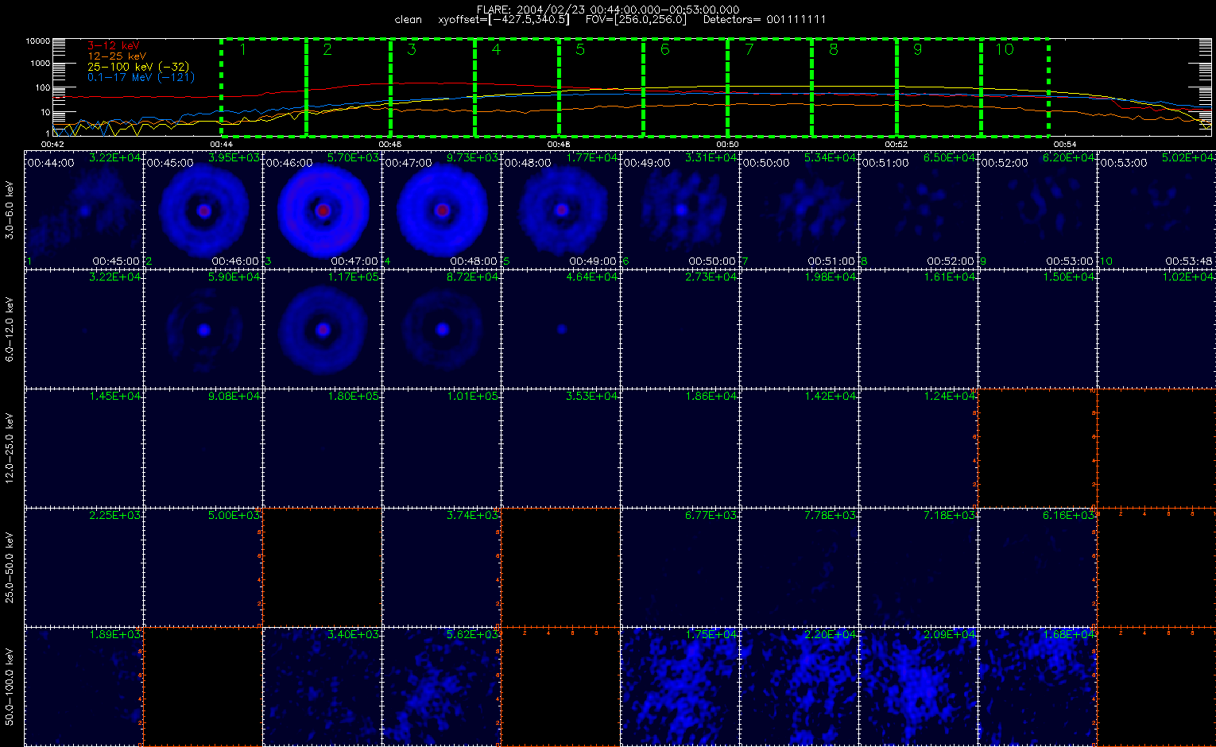Open the 3.0-6.0 keV image starting 00:47:00
Screen dimensions: 1216x747
click(442, 210)
